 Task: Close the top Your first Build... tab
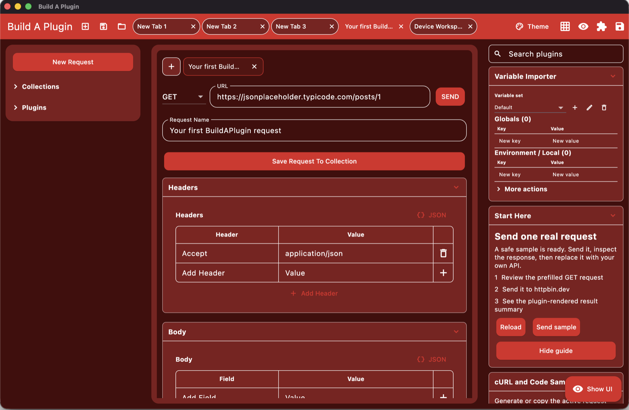pos(401,26)
